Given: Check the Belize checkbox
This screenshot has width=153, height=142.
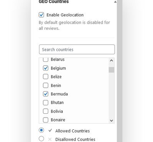Looking at the screenshot, I should pyautogui.click(x=46, y=77).
